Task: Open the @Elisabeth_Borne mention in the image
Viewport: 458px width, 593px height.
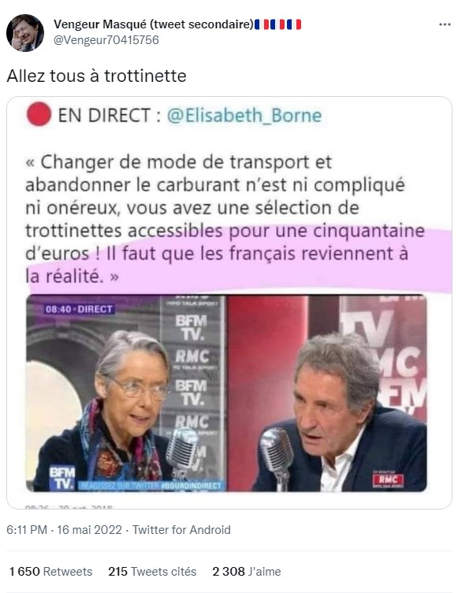Action: click(x=244, y=115)
